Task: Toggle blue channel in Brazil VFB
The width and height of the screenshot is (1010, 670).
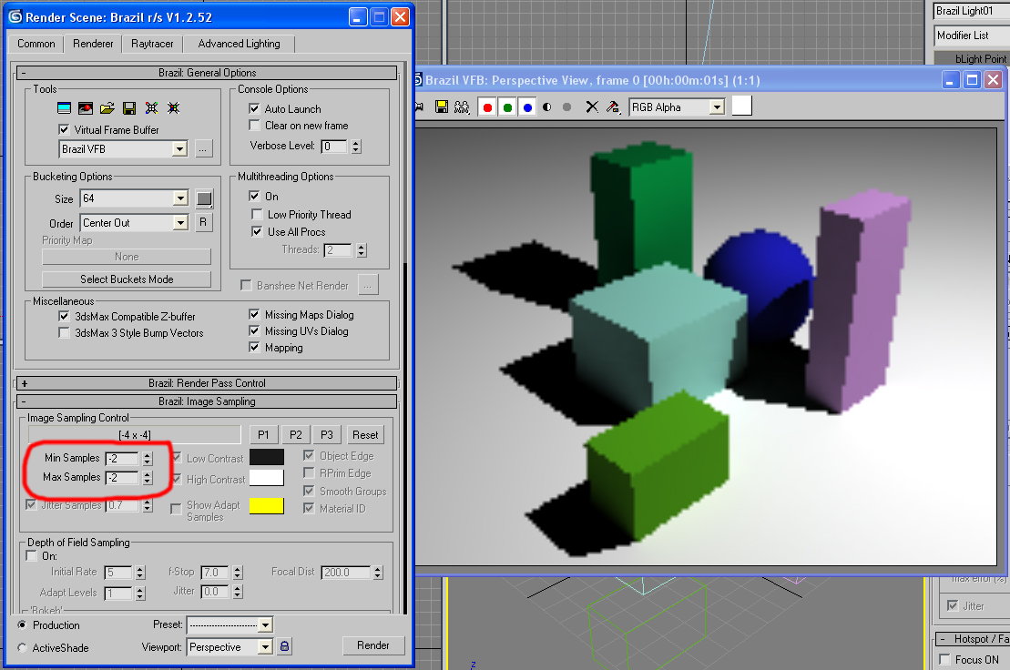Action: (527, 107)
